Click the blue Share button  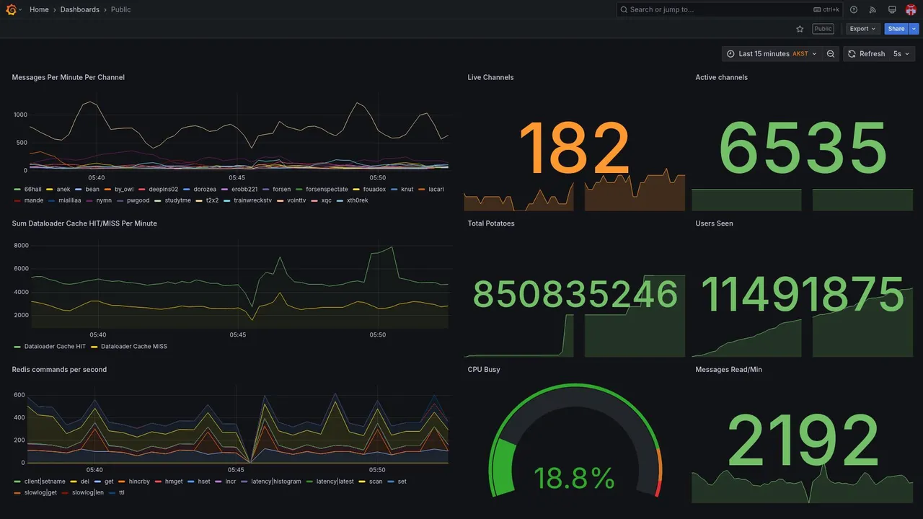(x=896, y=29)
